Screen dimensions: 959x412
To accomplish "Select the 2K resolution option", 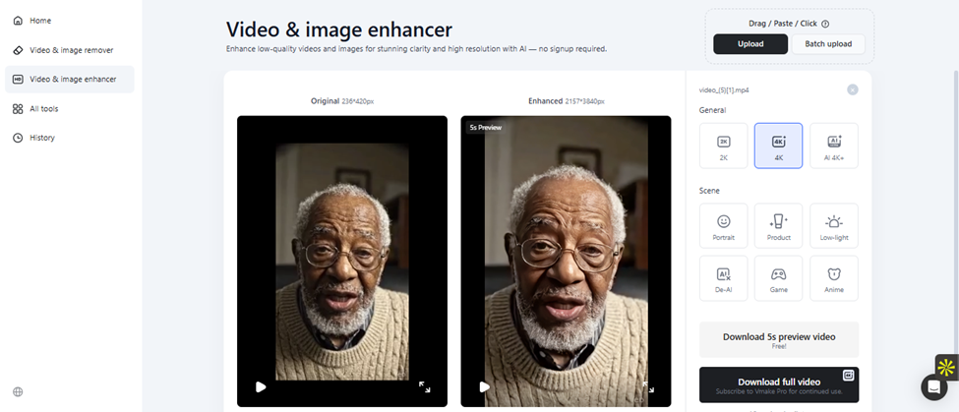I will point(723,146).
